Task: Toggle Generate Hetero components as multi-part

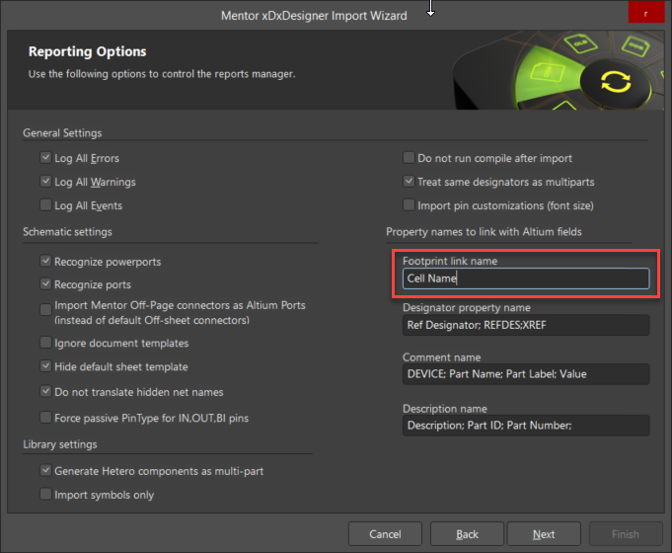Action: (x=45, y=470)
